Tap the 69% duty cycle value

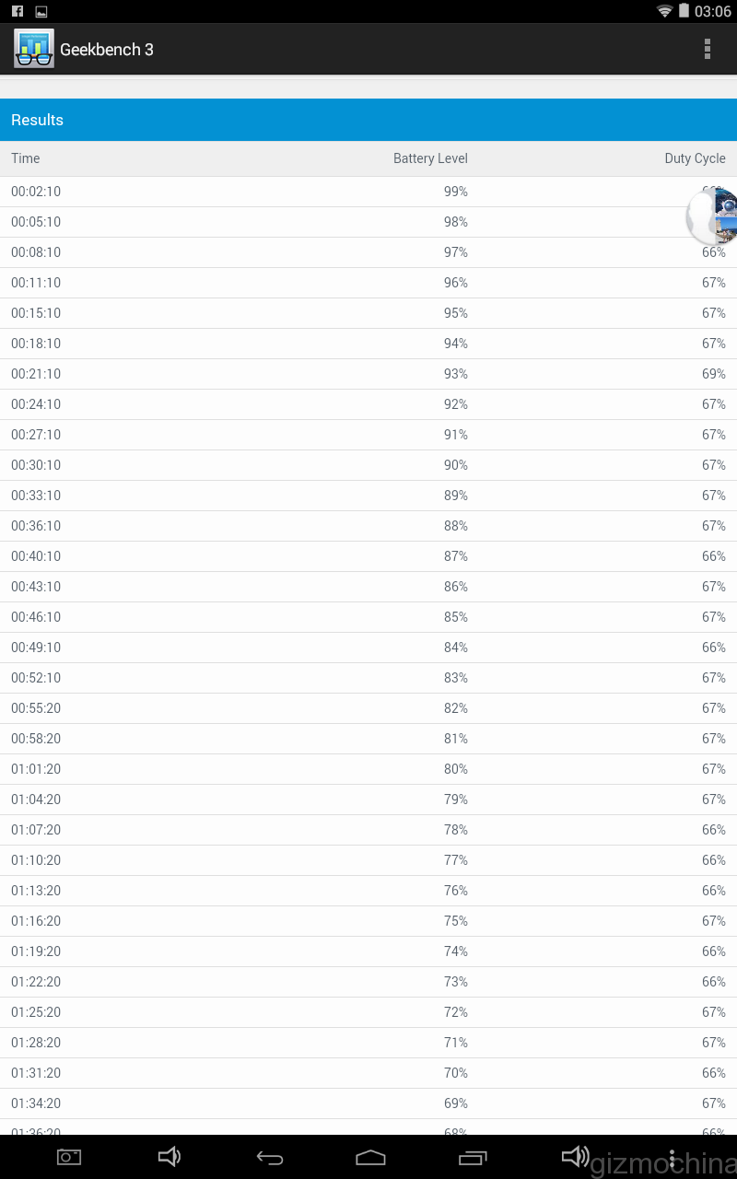point(713,374)
